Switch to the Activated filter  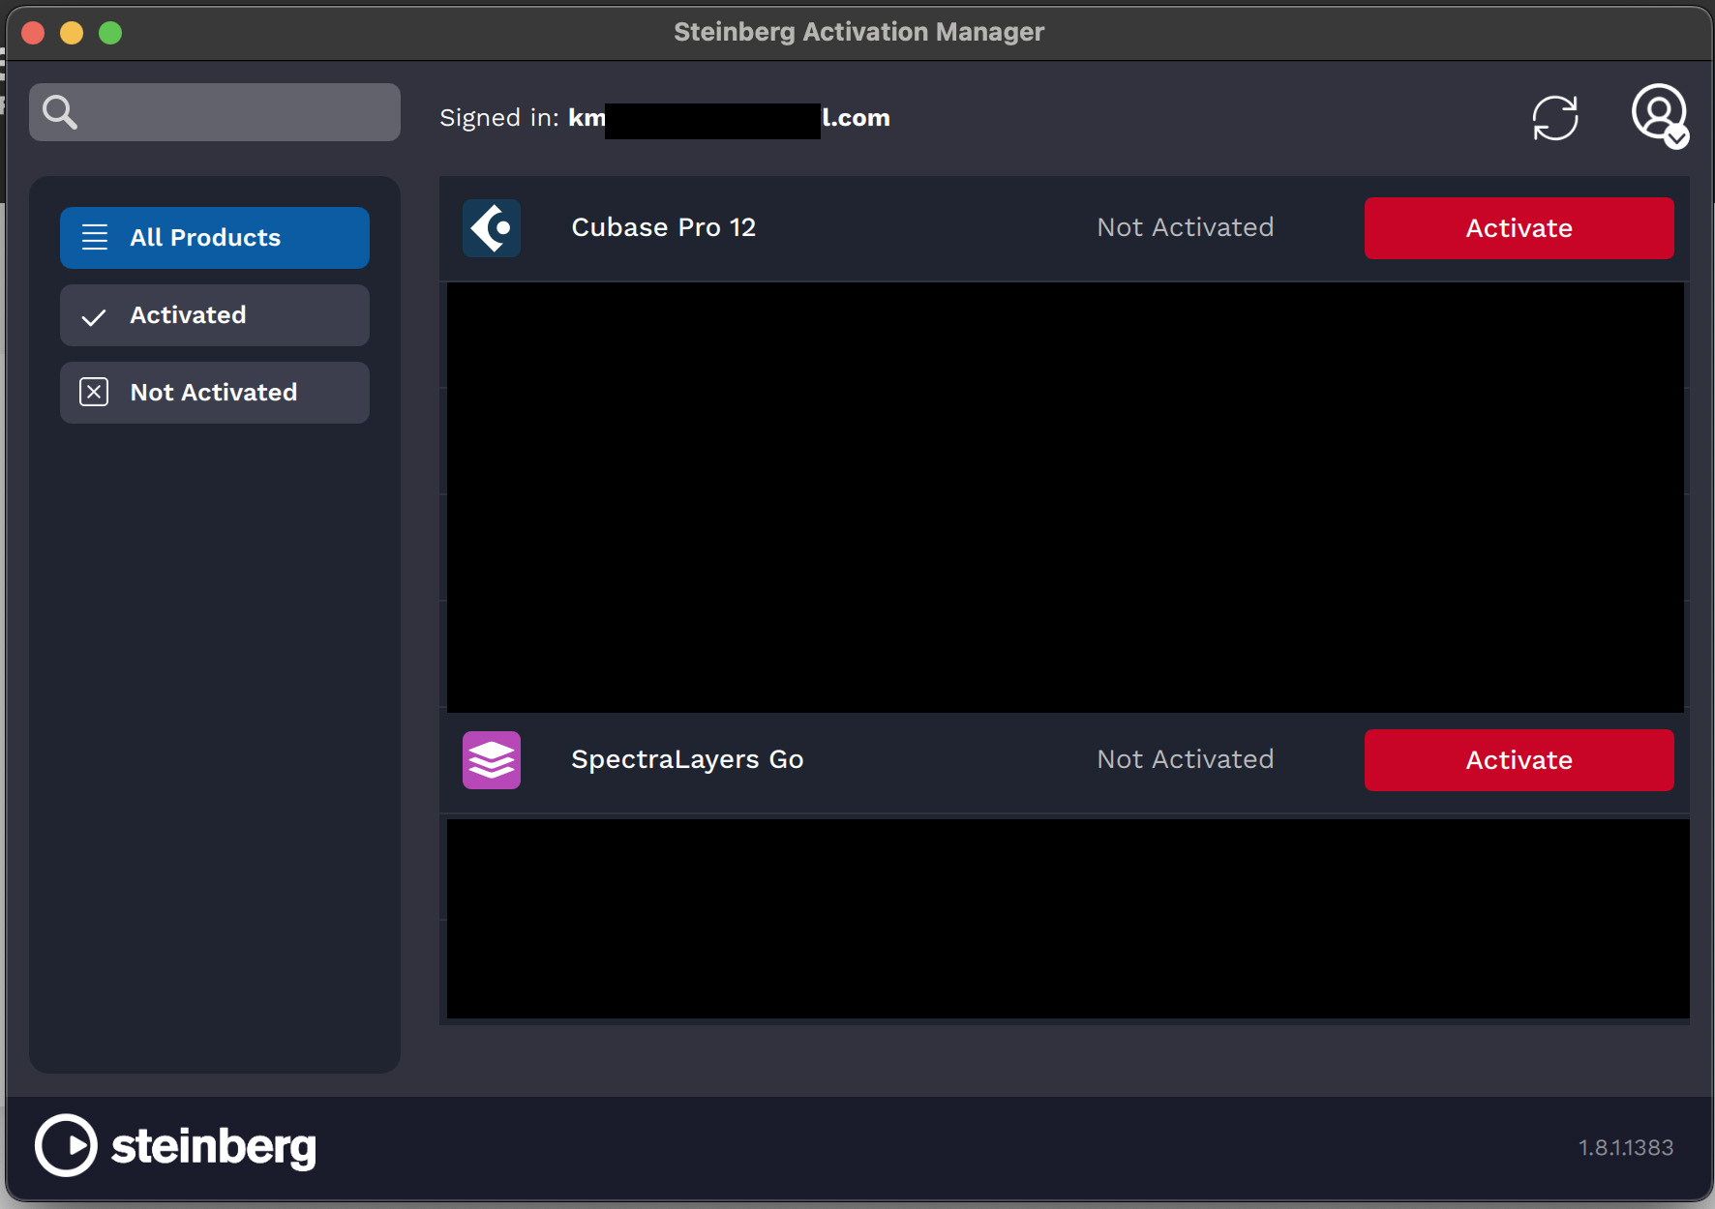tap(214, 315)
